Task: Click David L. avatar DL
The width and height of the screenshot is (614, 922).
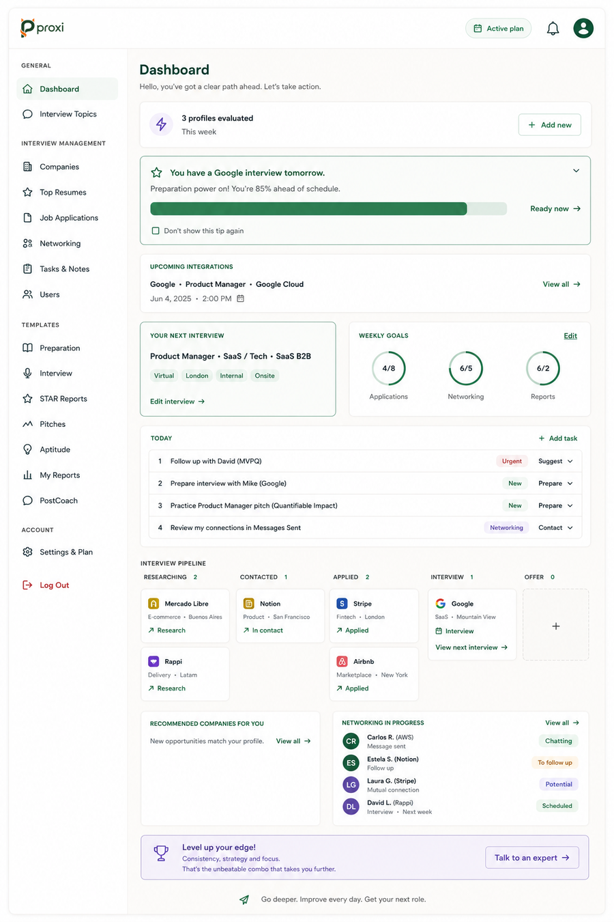Action: 351,807
